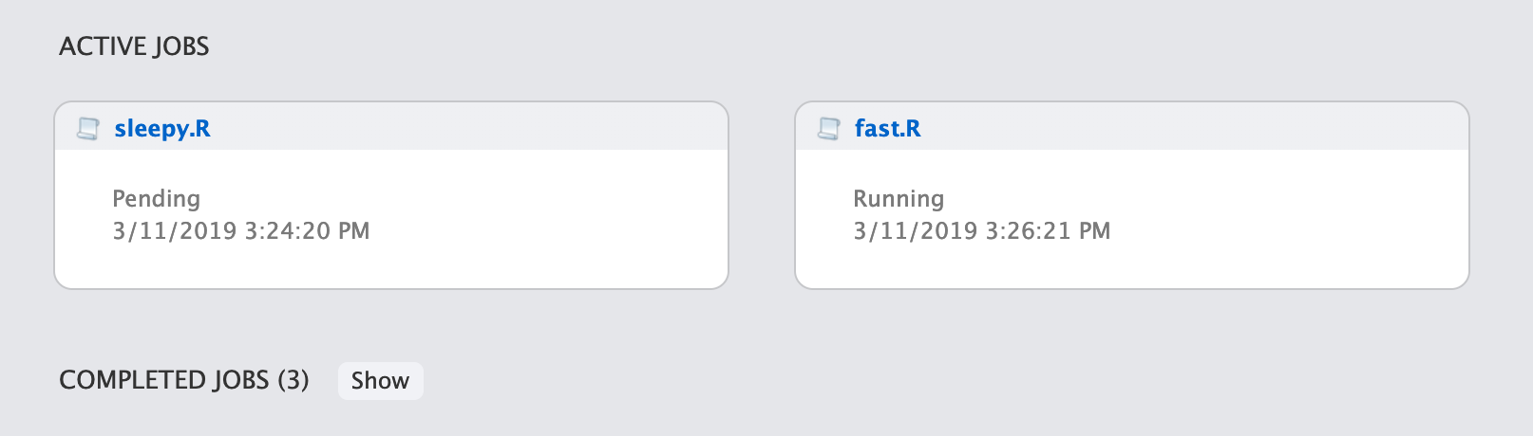This screenshot has height=436, width=1533.
Task: Click the ACTIVE JOBS heading
Action: pyautogui.click(x=134, y=46)
